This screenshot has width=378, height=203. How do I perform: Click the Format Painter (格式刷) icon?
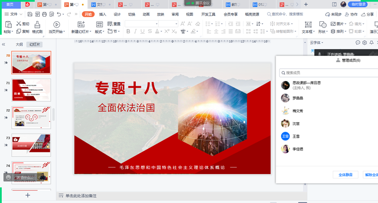37,24
